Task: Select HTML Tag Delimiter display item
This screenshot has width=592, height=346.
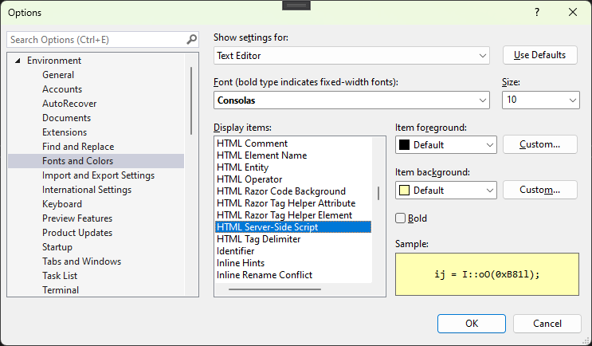Action: coord(259,239)
